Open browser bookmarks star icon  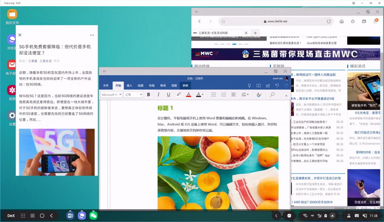click(353, 21)
